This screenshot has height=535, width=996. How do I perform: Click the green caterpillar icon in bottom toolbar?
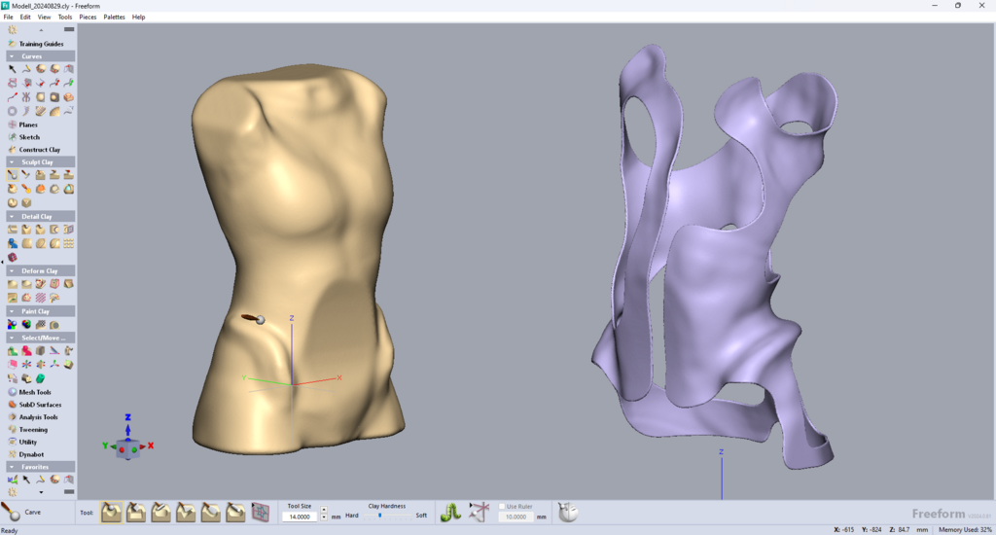(450, 512)
